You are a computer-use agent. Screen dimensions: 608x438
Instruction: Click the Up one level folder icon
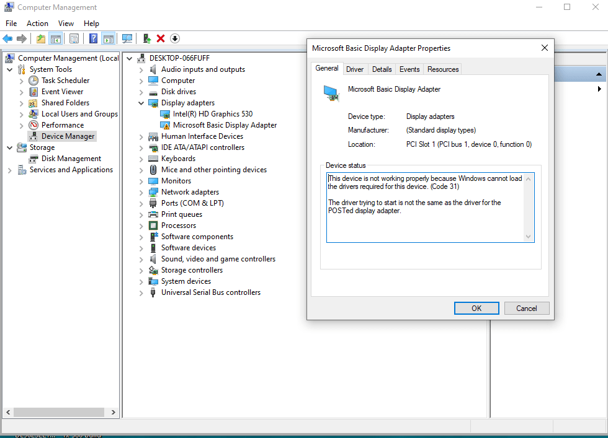pyautogui.click(x=41, y=38)
